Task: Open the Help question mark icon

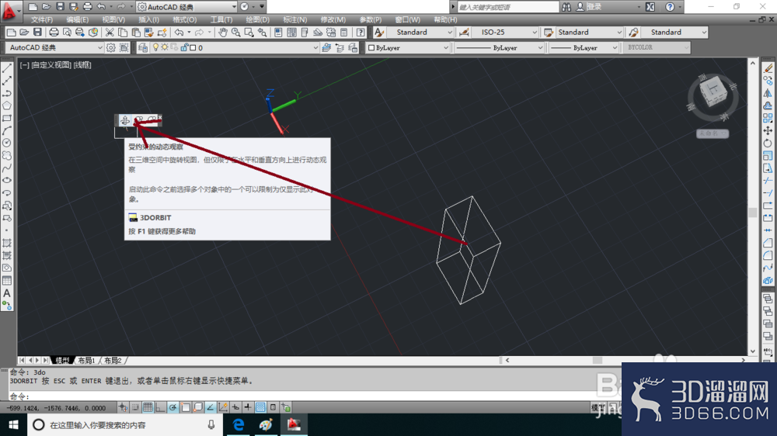Action: tap(361, 32)
